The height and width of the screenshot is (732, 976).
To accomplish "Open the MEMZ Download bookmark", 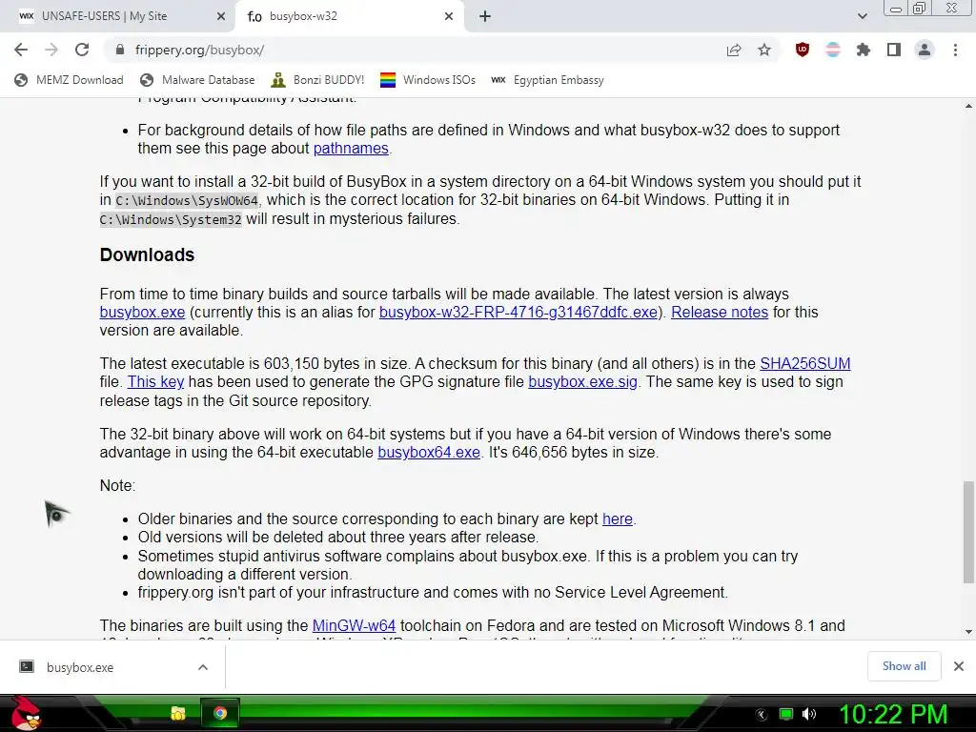I will [69, 80].
